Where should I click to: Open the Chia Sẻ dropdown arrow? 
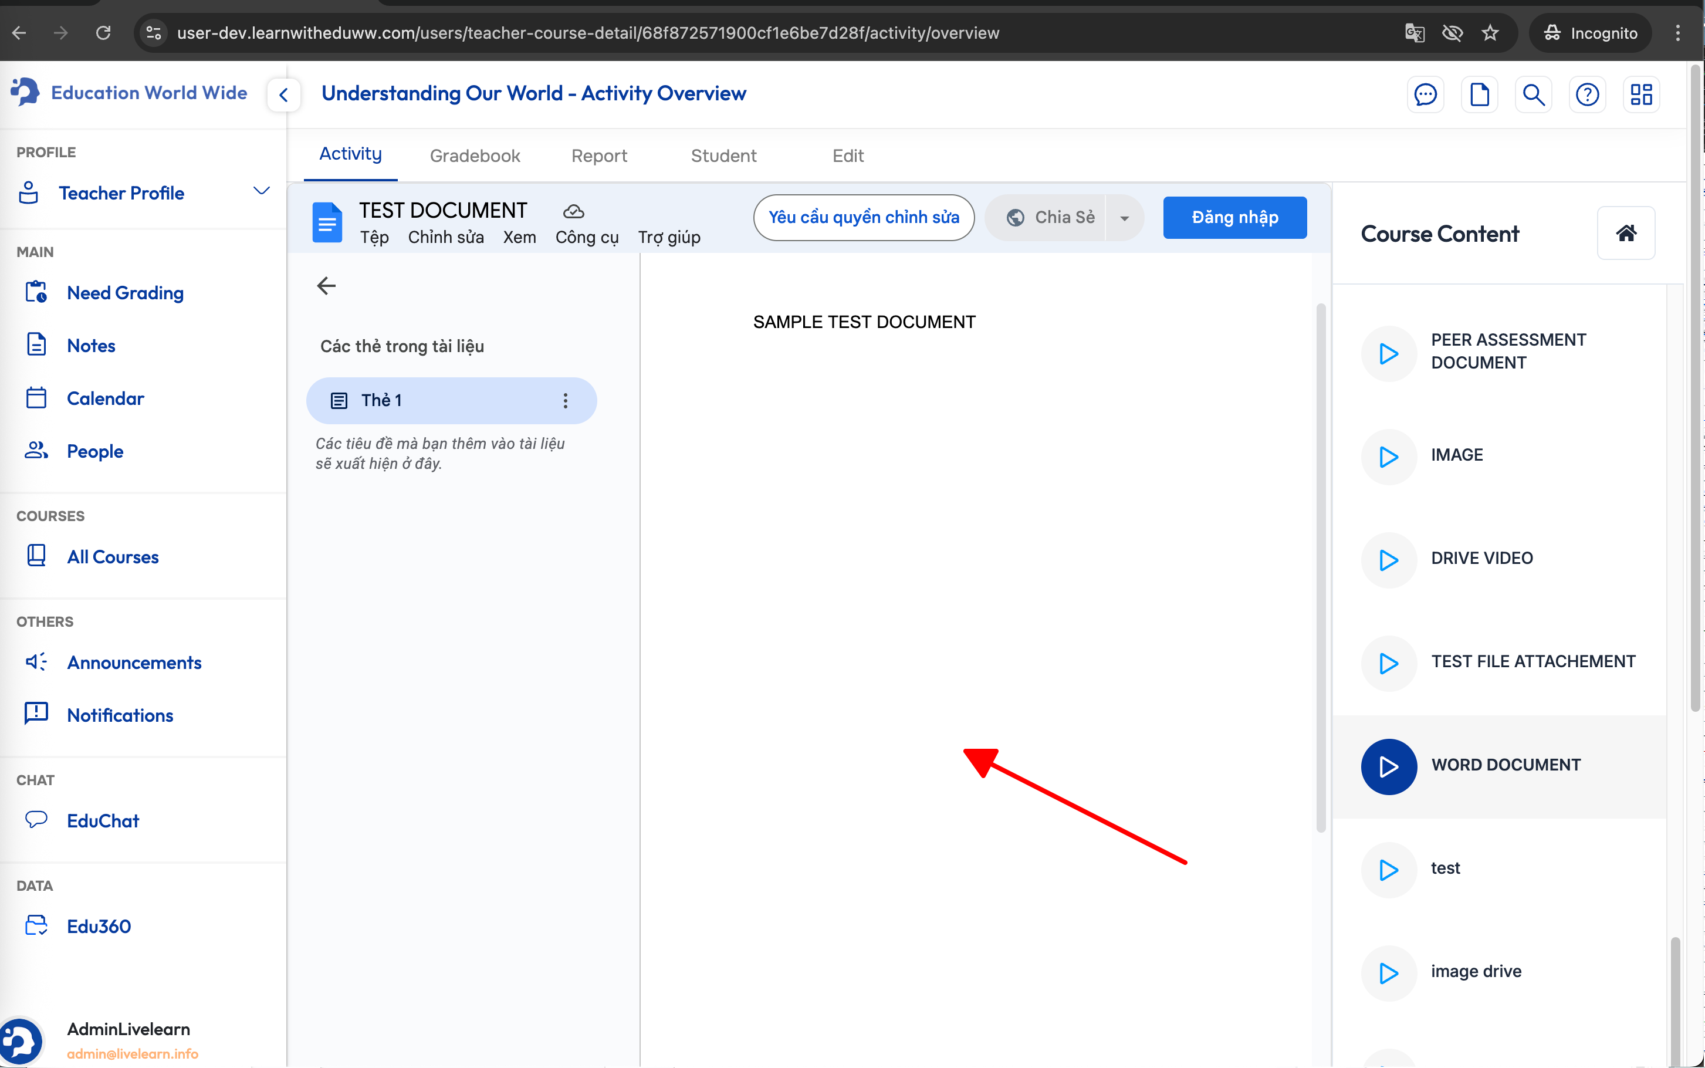point(1124,218)
